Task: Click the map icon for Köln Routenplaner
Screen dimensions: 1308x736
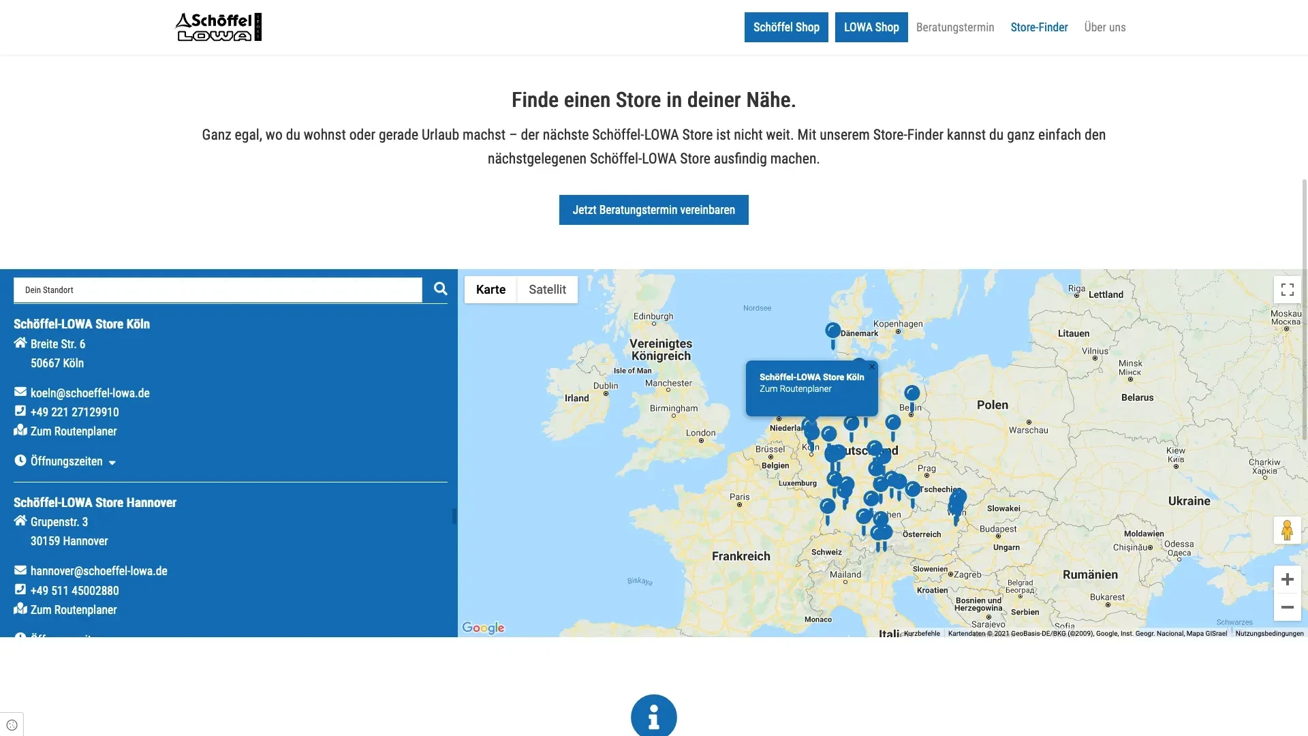Action: coord(20,430)
